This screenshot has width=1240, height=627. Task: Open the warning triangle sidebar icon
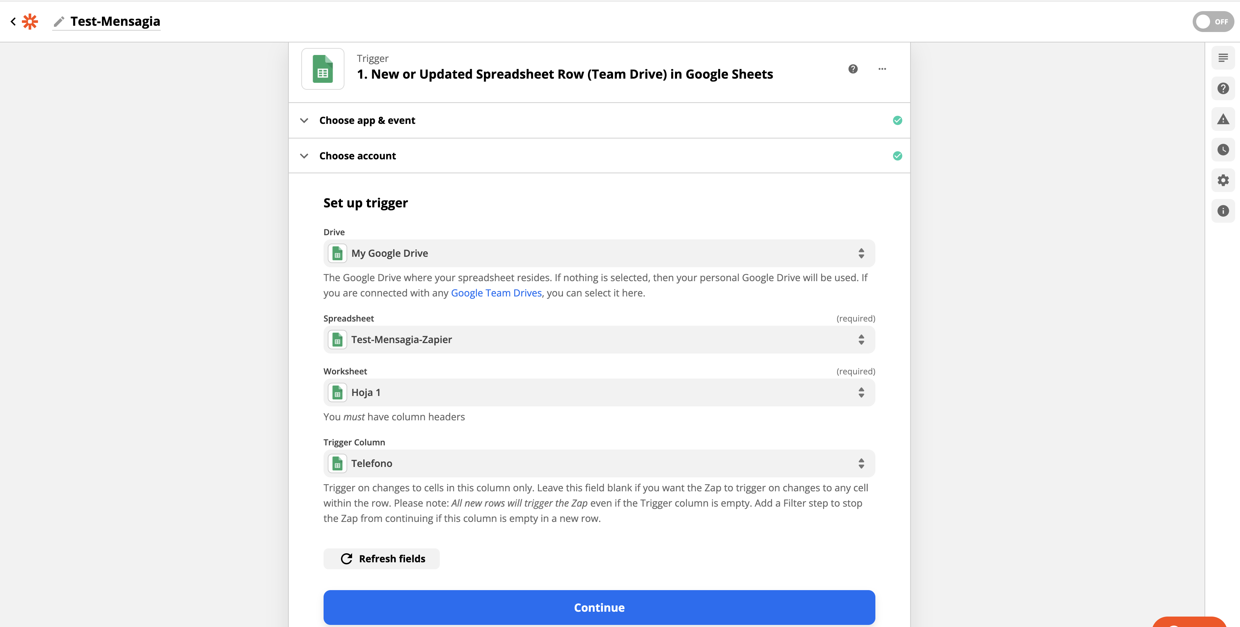coord(1223,119)
